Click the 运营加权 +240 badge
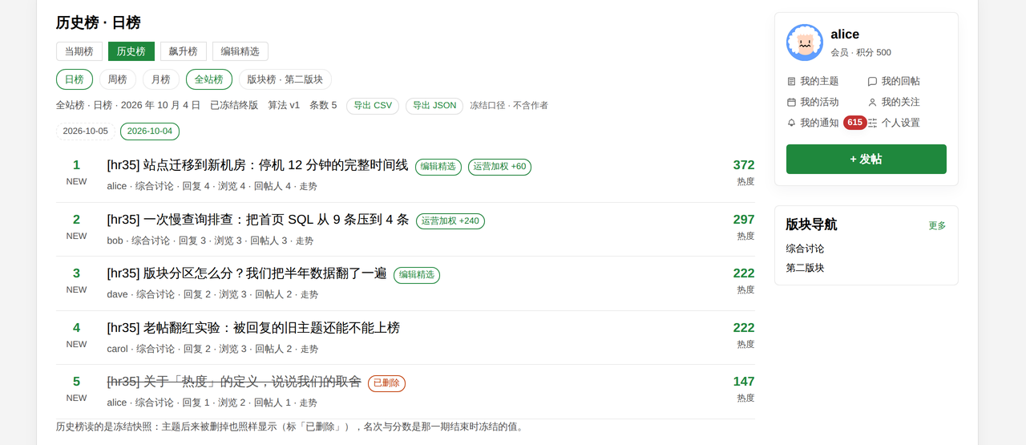1026x445 pixels. coord(450,221)
